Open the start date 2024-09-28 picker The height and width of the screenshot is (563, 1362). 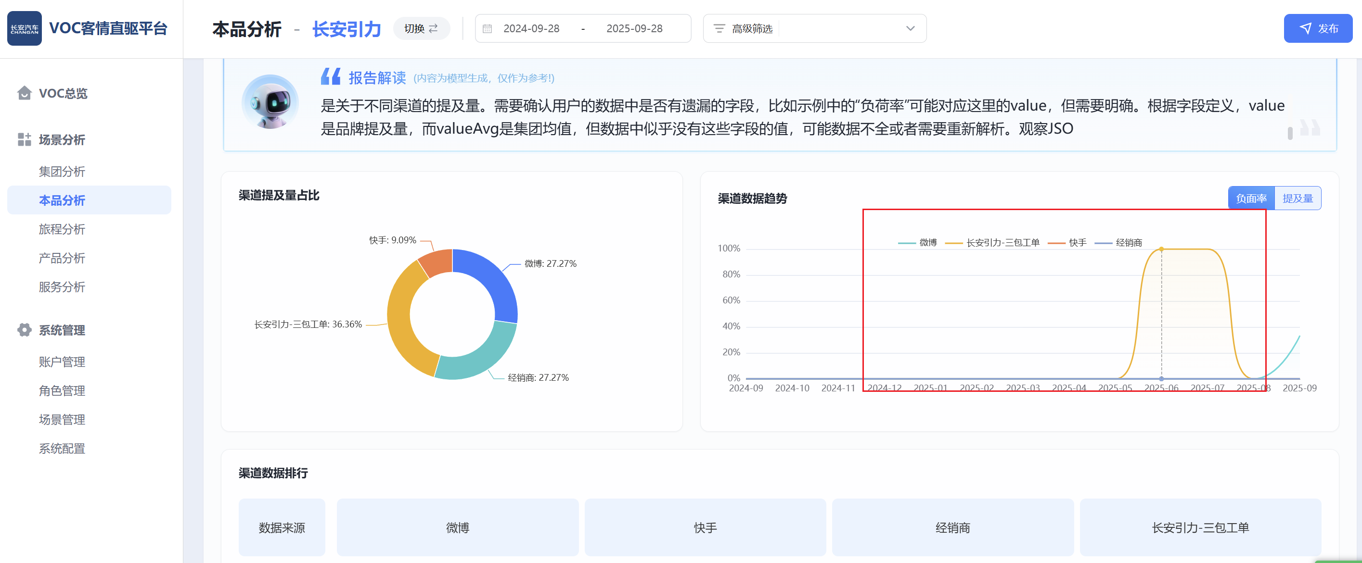pyautogui.click(x=531, y=28)
